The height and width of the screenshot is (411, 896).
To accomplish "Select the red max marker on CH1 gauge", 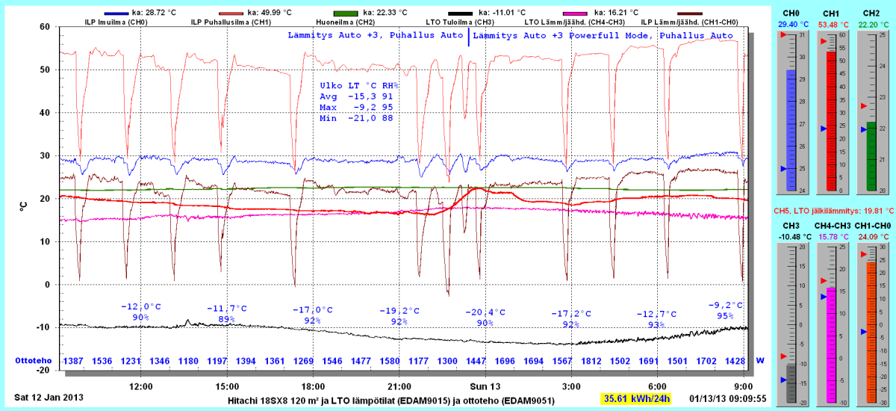I will coord(824,42).
